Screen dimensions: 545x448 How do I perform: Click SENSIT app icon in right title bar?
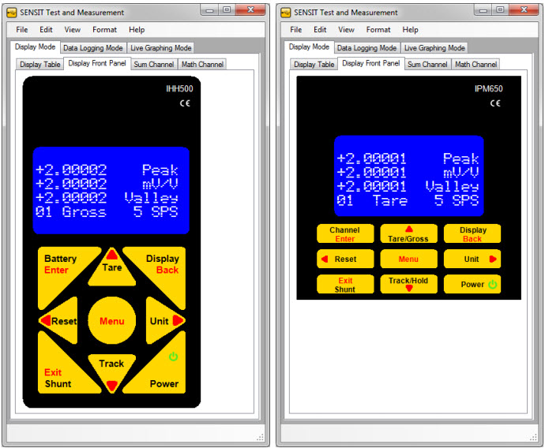[x=286, y=13]
